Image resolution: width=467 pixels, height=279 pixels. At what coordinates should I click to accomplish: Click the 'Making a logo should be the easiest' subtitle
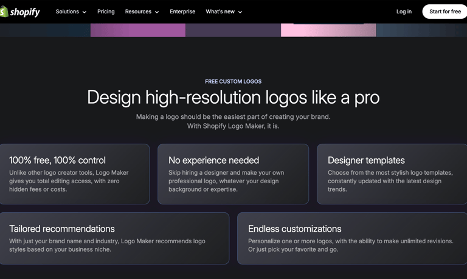point(233,117)
